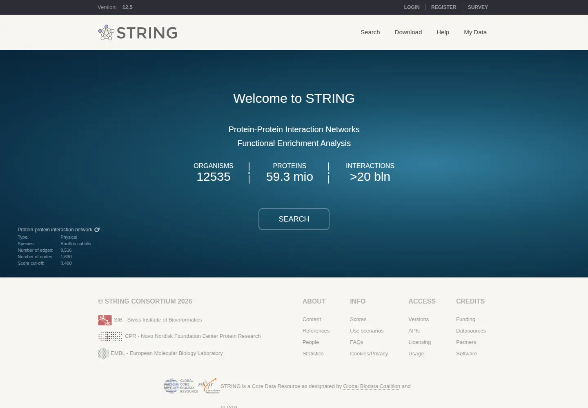Open the People footer link
The width and height of the screenshot is (588, 408).
[x=311, y=342]
